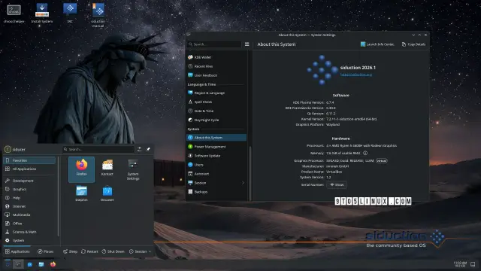Open the Office category
The image size is (481, 271).
(x=29, y=224)
